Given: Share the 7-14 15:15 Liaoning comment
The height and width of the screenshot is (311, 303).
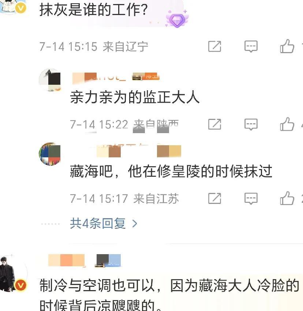Looking at the screenshot, I should [x=214, y=47].
